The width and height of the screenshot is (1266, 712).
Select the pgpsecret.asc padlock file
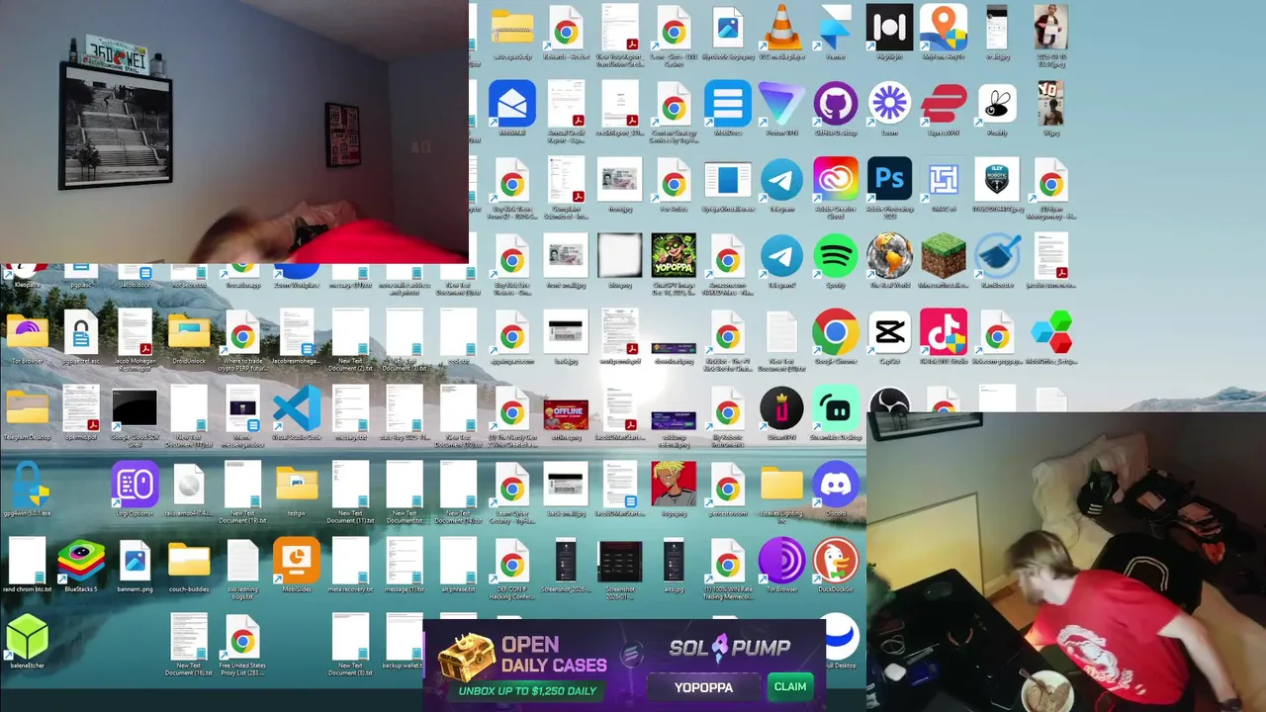pos(81,333)
